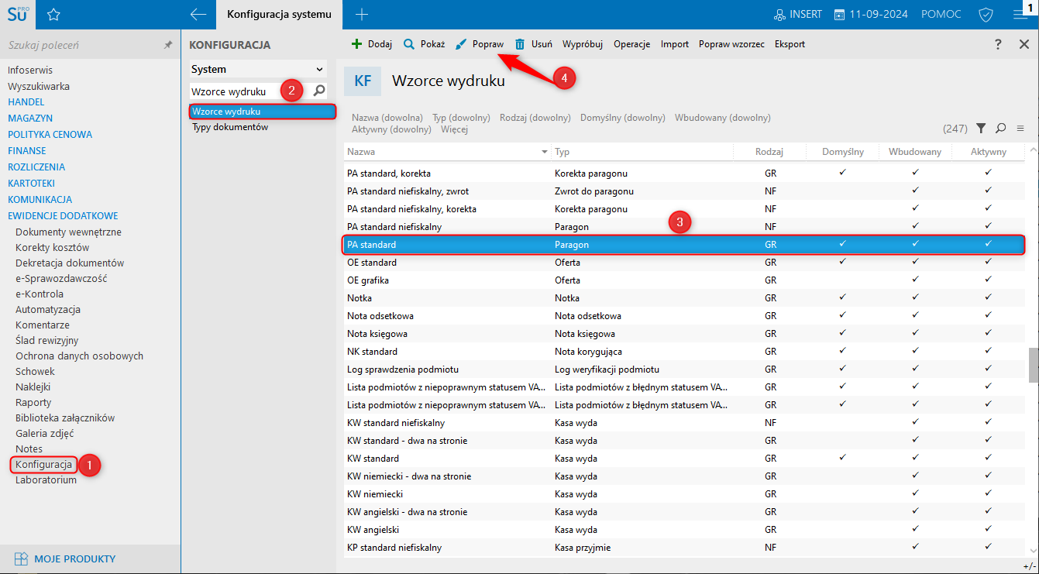This screenshot has width=1039, height=574.
Task: Click the vertical scrollbar thumb of the table
Action: pyautogui.click(x=1033, y=365)
